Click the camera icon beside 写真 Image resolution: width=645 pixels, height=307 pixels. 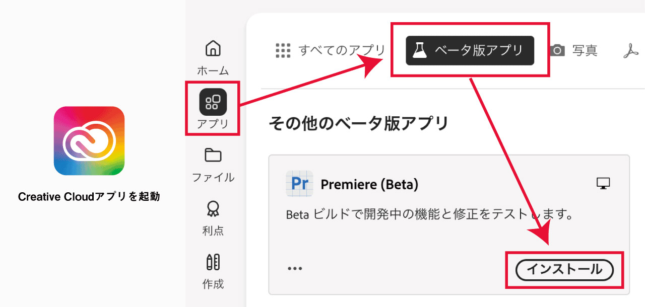pyautogui.click(x=557, y=50)
